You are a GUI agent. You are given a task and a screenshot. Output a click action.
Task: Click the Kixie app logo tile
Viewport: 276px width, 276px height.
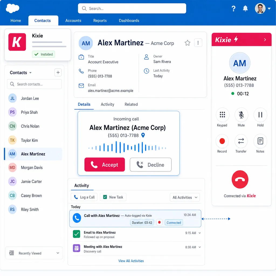click(17, 42)
